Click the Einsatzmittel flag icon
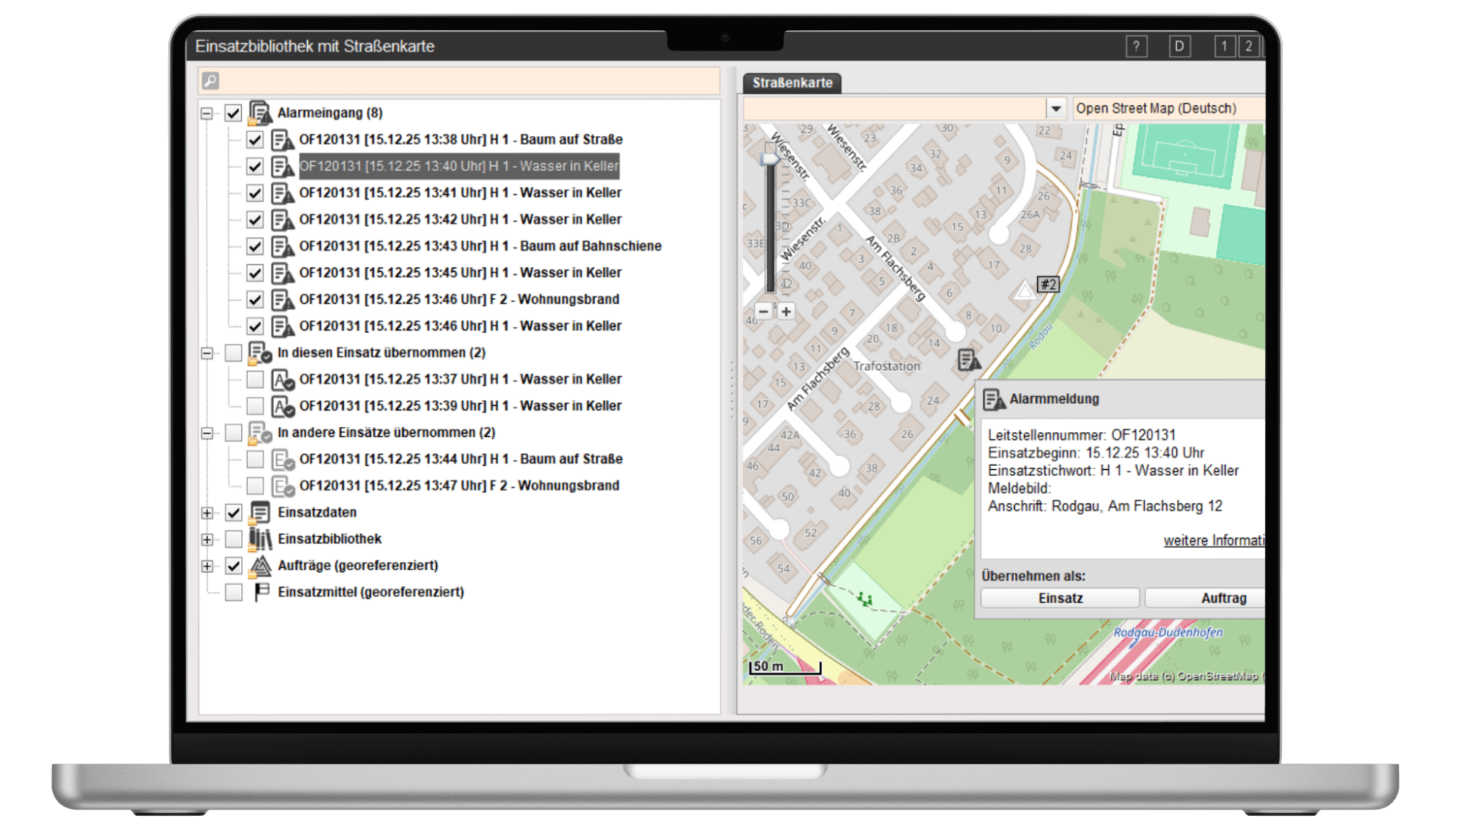The height and width of the screenshot is (829, 1474). pyautogui.click(x=261, y=592)
